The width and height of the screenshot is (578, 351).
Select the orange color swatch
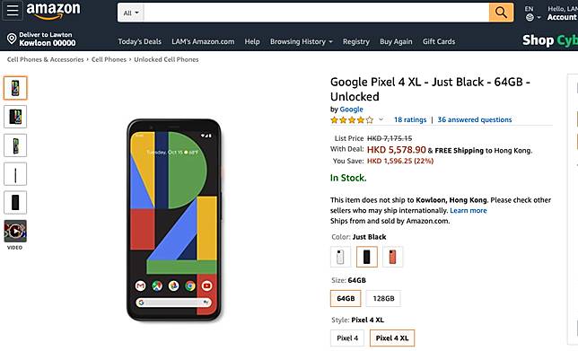pos(392,257)
